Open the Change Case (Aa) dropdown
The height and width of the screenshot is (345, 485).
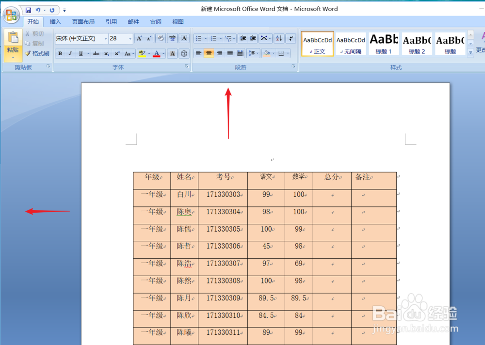[x=129, y=53]
